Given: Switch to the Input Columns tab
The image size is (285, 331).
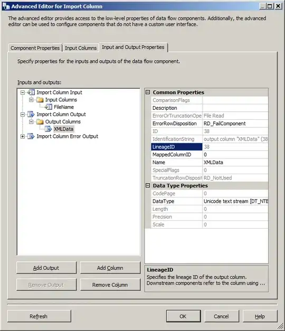Looking at the screenshot, I should pyautogui.click(x=81, y=48).
